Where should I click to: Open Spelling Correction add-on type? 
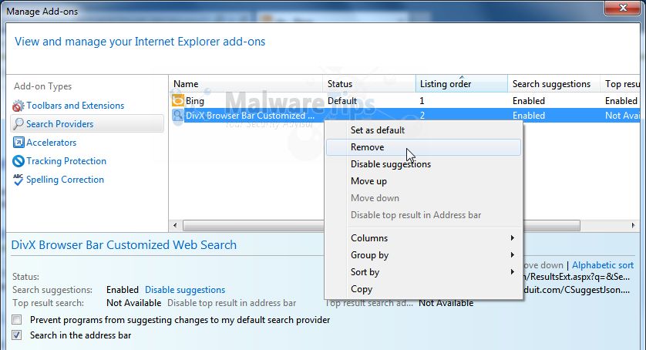(x=65, y=180)
